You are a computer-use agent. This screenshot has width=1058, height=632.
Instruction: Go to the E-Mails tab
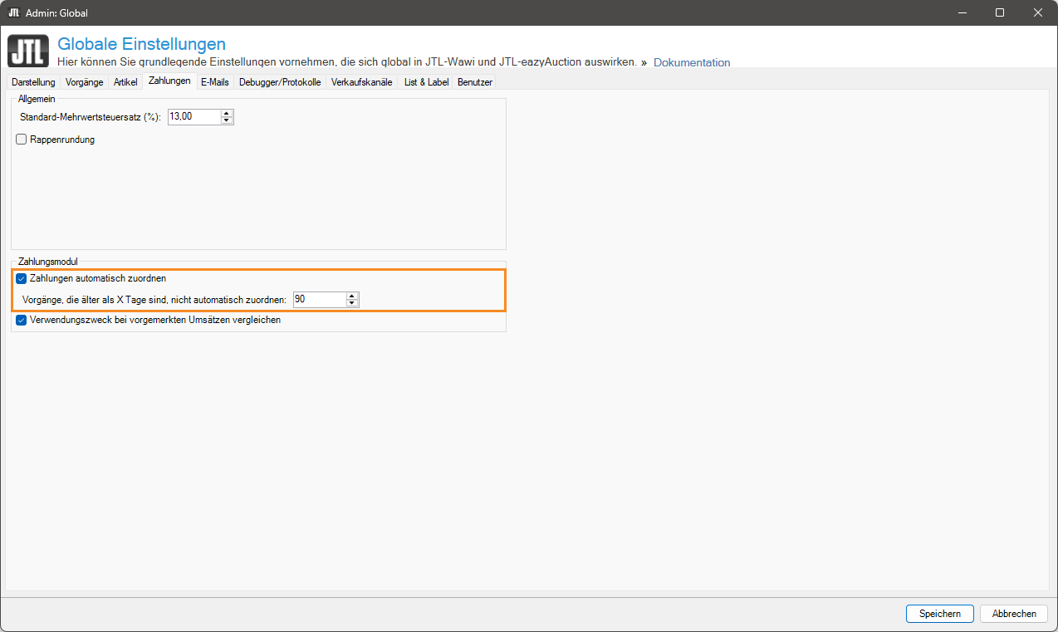[214, 82]
